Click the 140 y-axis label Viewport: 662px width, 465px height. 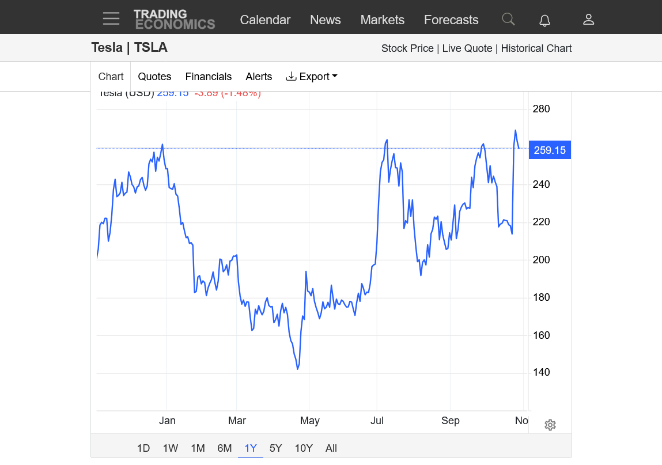tap(541, 372)
